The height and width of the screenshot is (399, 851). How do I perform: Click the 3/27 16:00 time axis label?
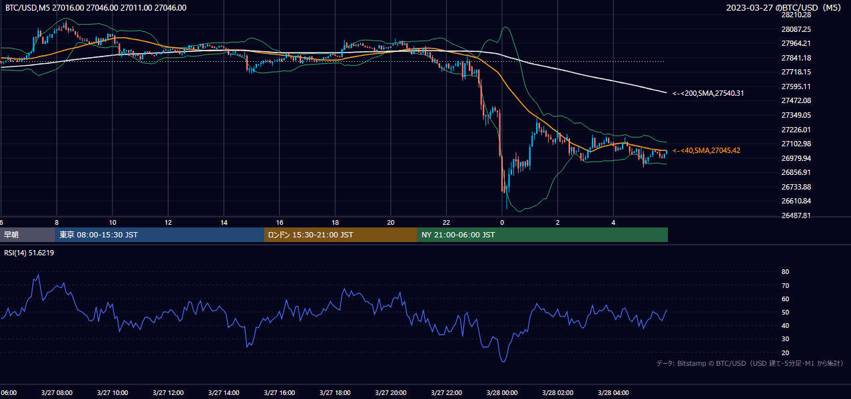(279, 393)
